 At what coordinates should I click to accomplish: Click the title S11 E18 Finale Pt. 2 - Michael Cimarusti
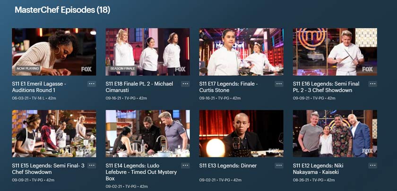pos(139,87)
